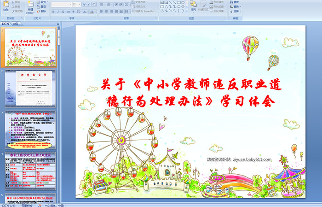
Task: Cut selection with the 剪切 button
Action: [16, 2]
